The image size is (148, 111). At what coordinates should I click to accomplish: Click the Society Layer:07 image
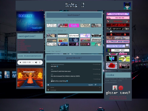[x=30, y=21]
